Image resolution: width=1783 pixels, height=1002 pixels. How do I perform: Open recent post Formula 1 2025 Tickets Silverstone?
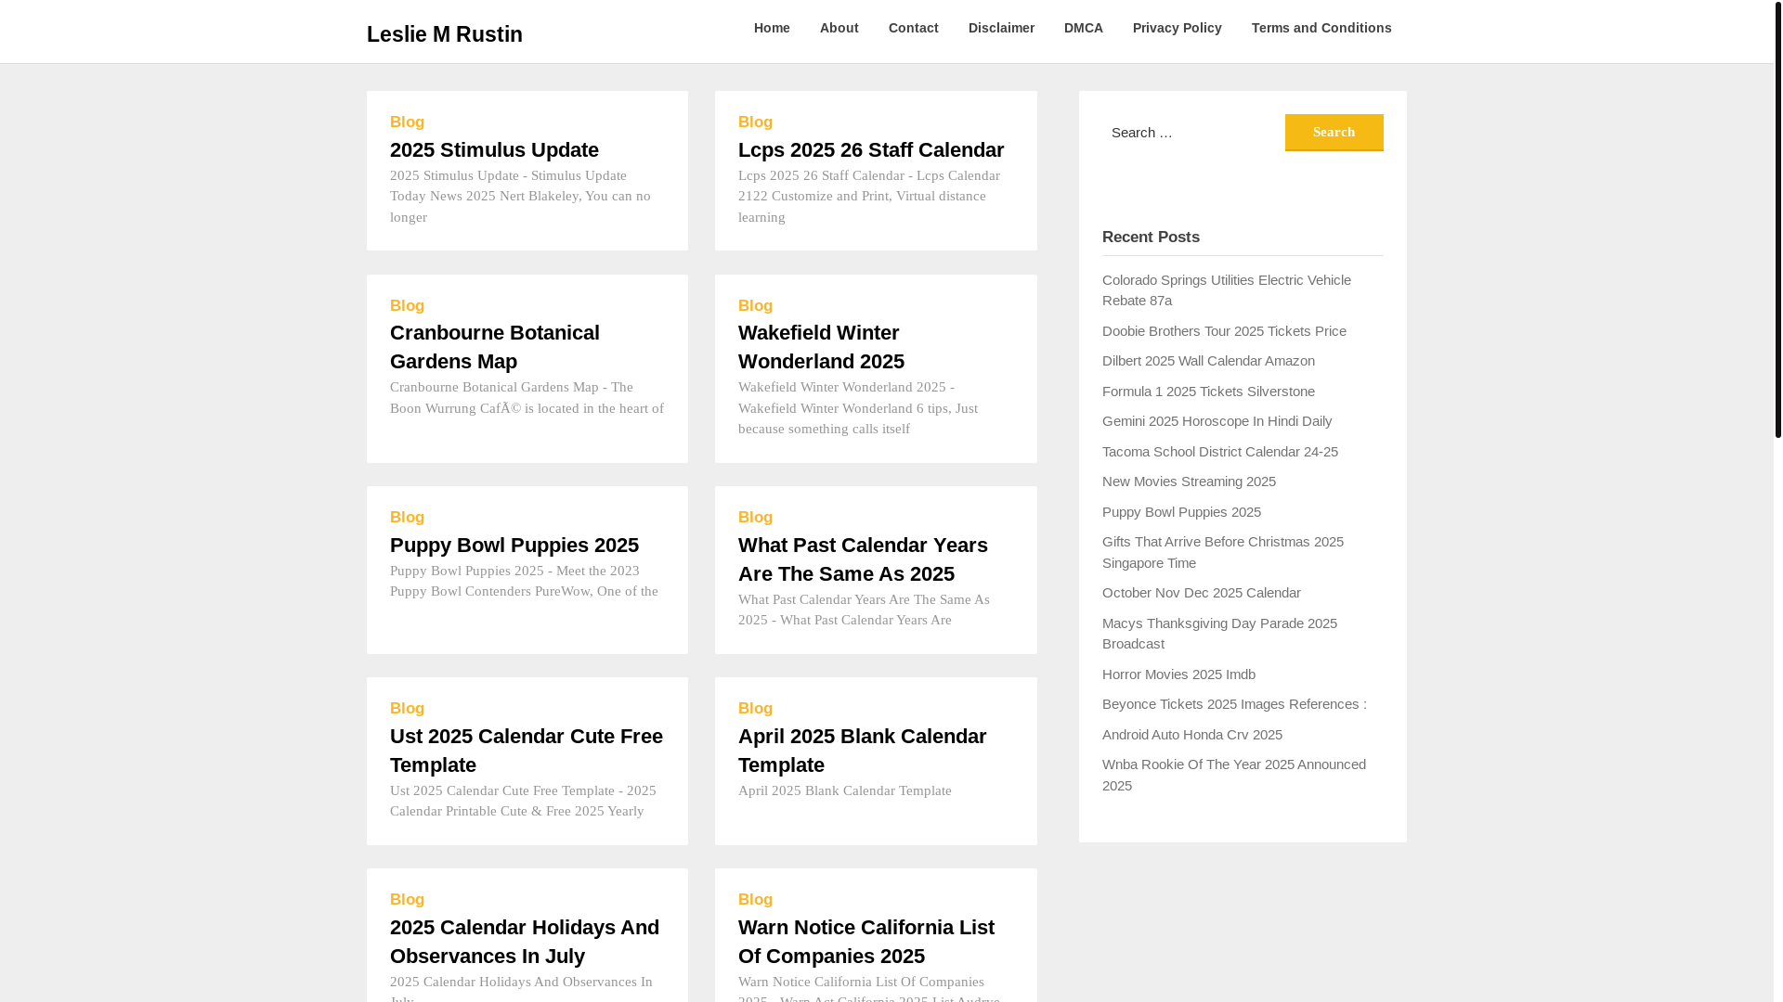click(1208, 392)
